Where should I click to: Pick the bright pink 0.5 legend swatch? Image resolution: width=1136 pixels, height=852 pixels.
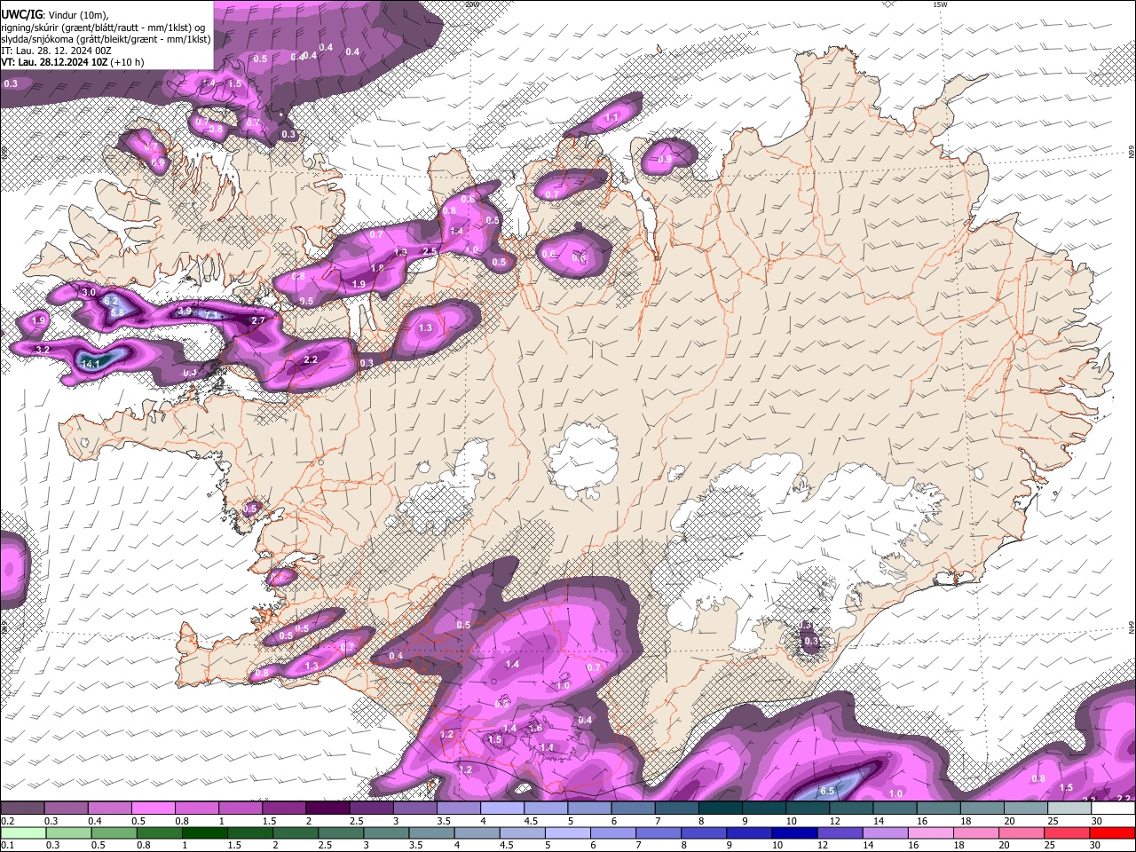coord(153,809)
